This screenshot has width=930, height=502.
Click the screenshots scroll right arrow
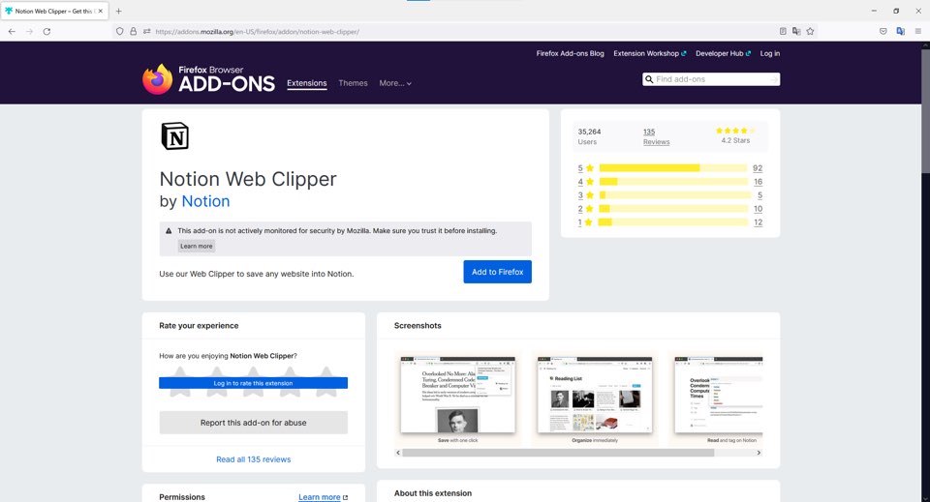[x=759, y=453]
